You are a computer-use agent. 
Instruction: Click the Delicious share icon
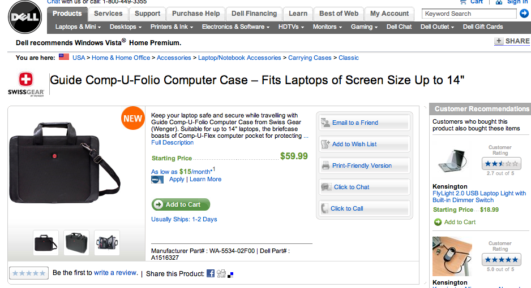tap(230, 275)
